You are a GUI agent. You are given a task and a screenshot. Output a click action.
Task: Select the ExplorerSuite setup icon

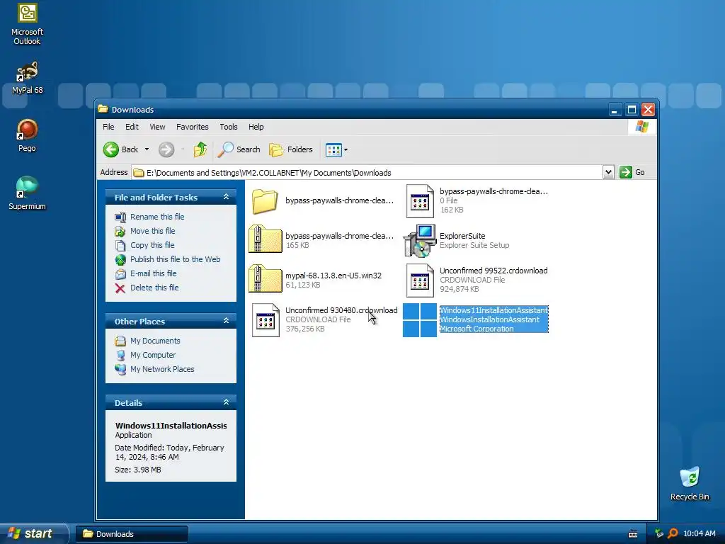coord(420,241)
